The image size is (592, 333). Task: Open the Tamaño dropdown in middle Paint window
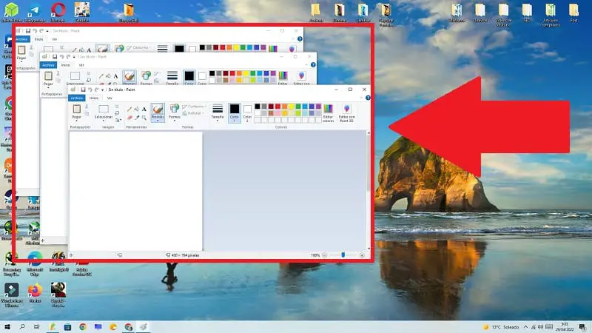coord(172,77)
